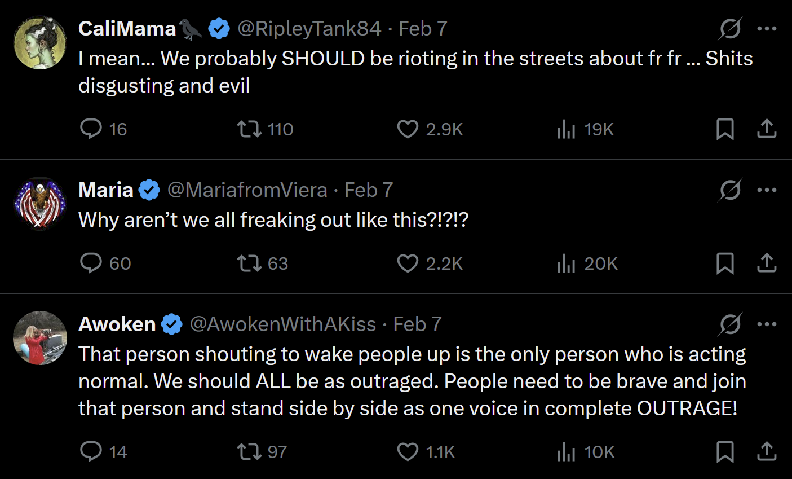
Task: Open more options menu on CaliMama's tweet
Action: (767, 29)
